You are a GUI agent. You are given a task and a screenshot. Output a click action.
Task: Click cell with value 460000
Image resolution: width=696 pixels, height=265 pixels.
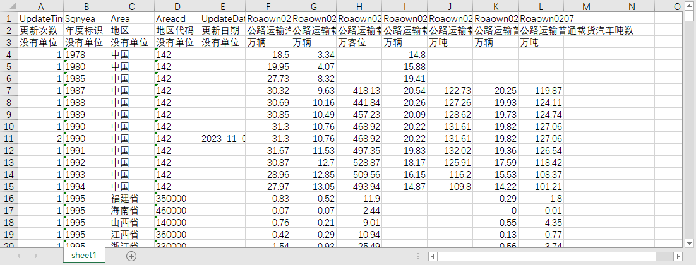(x=177, y=211)
